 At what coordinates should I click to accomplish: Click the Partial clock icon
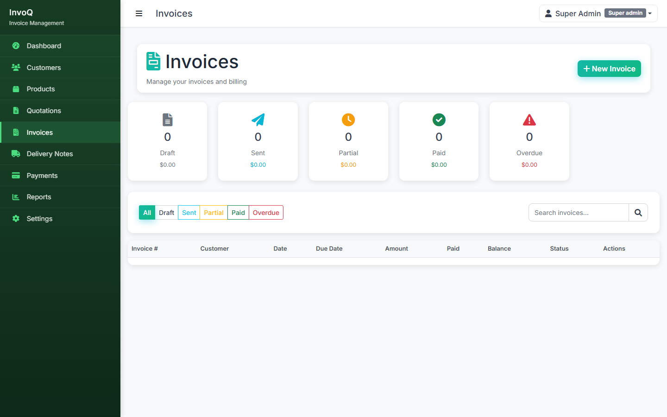(x=348, y=120)
